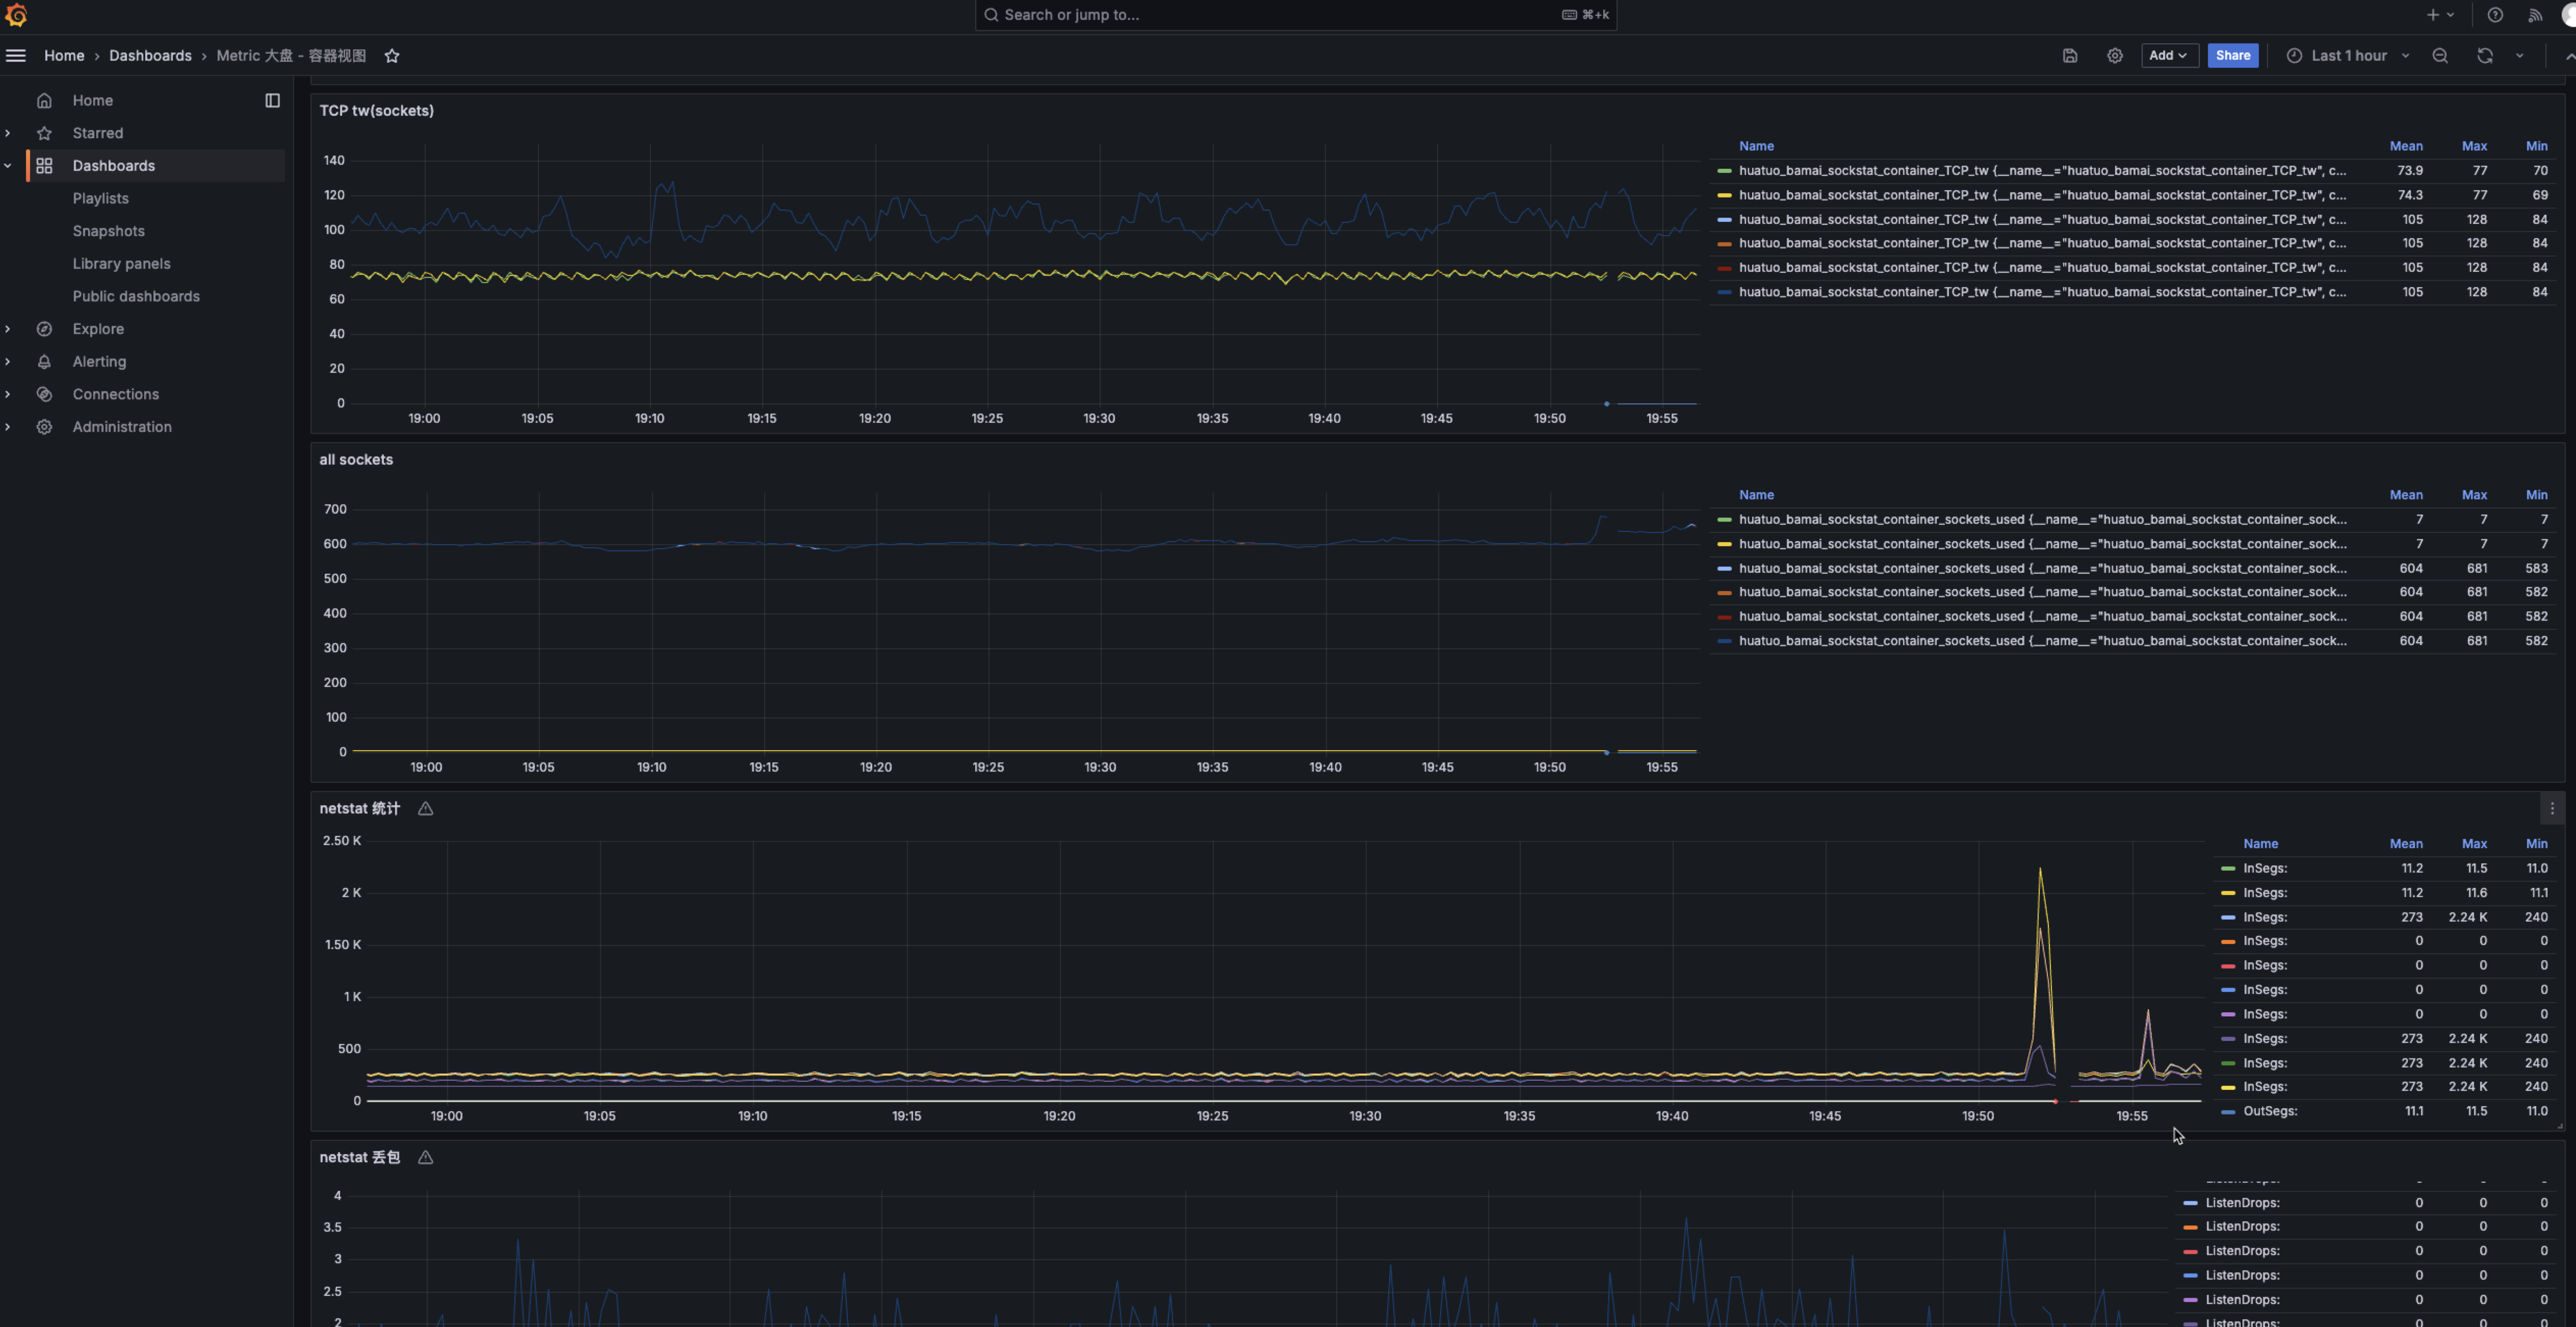Expand the Administration section
The width and height of the screenshot is (2576, 1327).
click(x=8, y=426)
